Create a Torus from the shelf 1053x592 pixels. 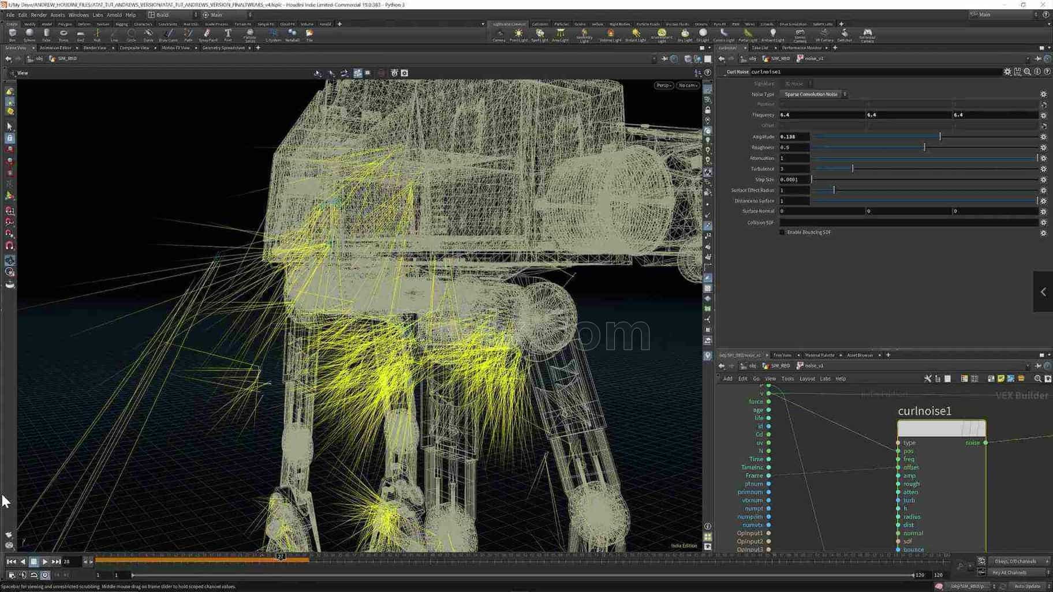pos(64,35)
